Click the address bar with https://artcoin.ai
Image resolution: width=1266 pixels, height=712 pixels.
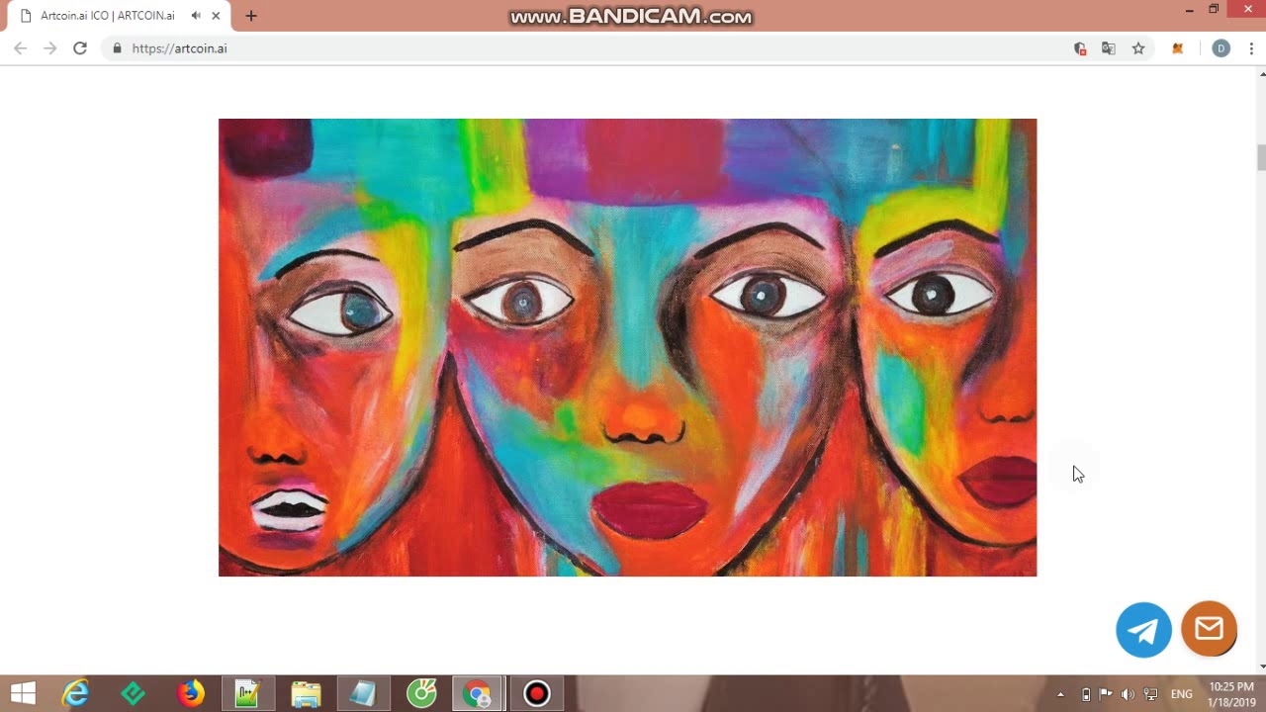593,48
